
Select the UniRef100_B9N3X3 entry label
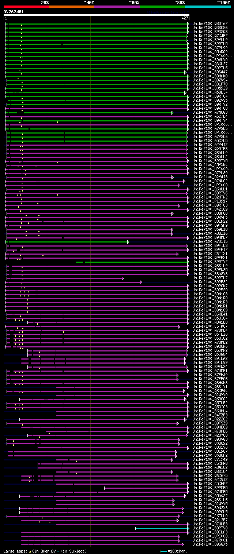coord(210,508)
